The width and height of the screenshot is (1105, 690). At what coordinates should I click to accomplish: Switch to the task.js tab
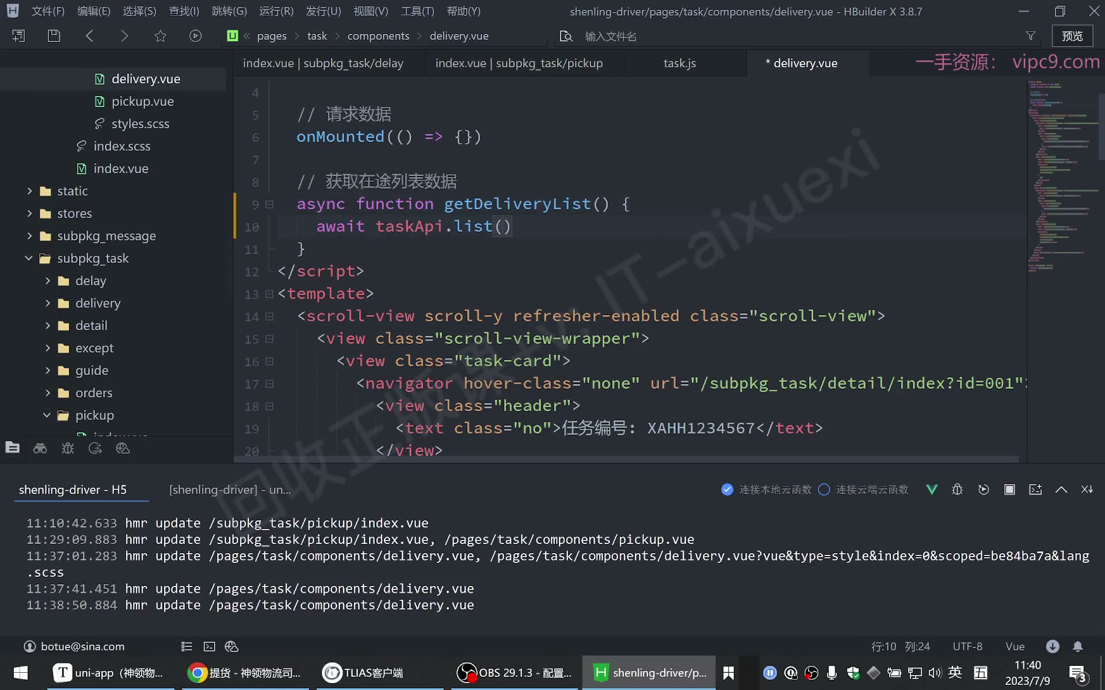pyautogui.click(x=679, y=63)
